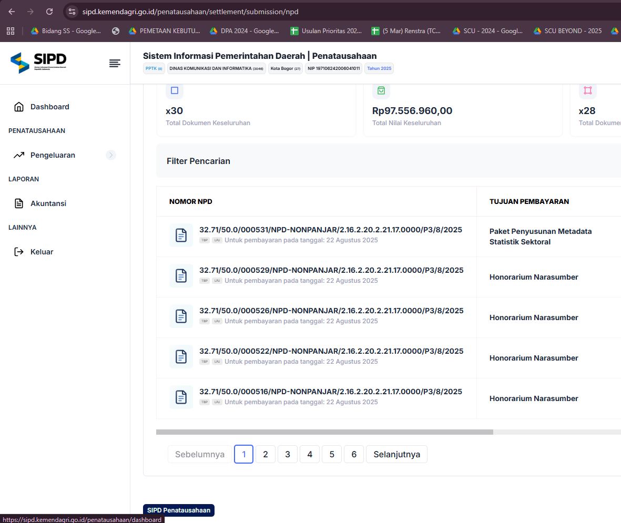The image size is (621, 523).
Task: Click the Keluar logout icon
Action: pos(19,252)
